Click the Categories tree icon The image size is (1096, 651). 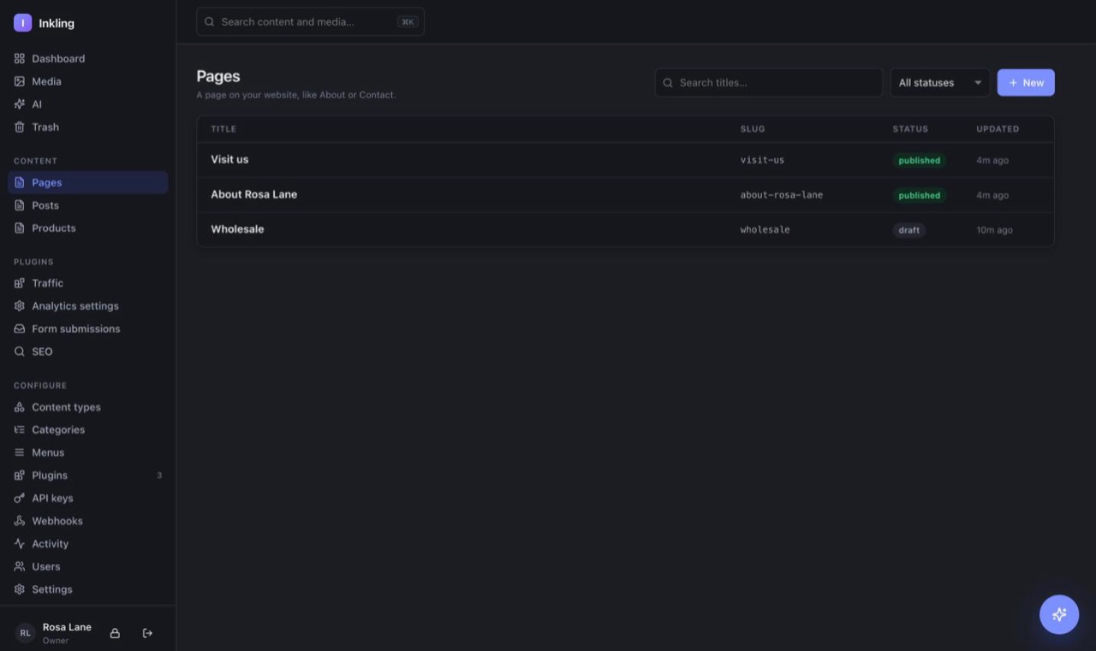20,429
